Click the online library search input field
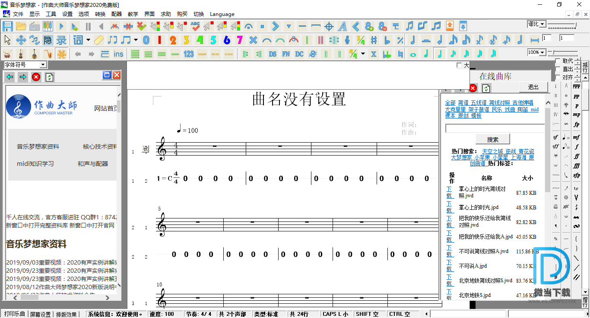Viewport: 590px width, 318px height. pos(495,128)
